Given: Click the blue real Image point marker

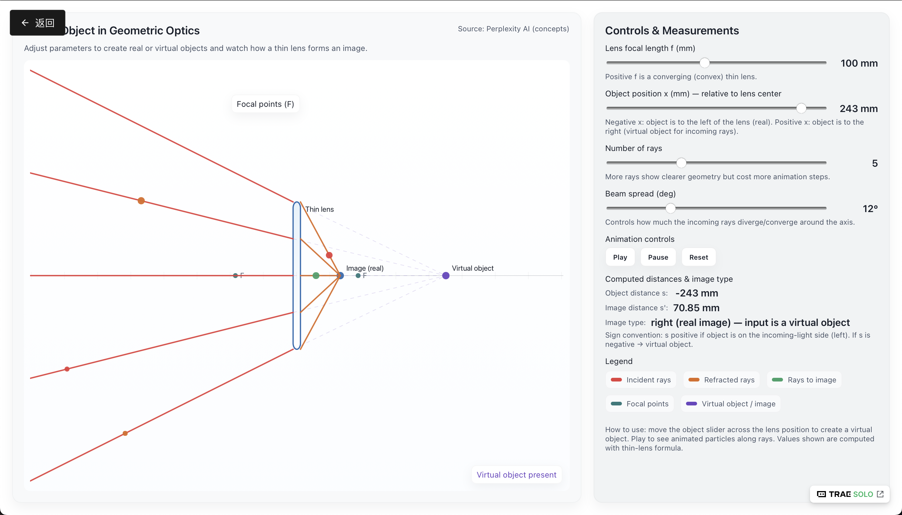Looking at the screenshot, I should [341, 276].
